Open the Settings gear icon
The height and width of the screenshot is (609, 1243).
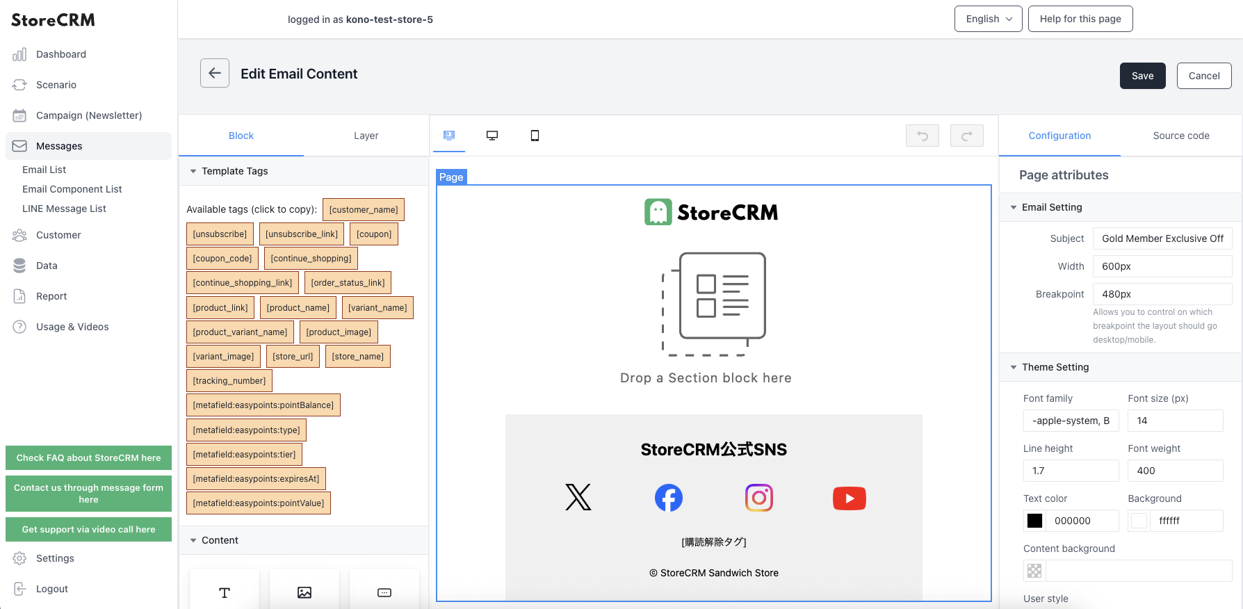pos(19,558)
